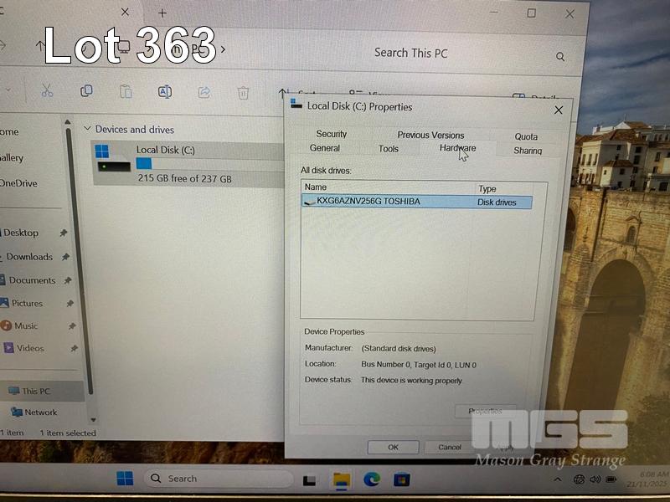Show hidden system tray icons

point(558,479)
